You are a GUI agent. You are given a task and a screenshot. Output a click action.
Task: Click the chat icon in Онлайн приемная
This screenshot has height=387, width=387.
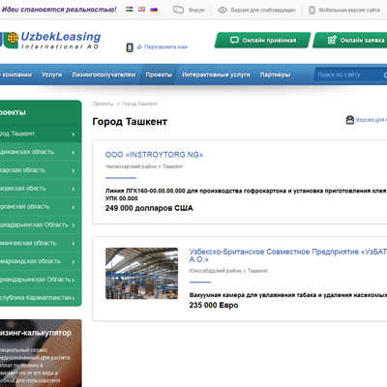coord(234,40)
